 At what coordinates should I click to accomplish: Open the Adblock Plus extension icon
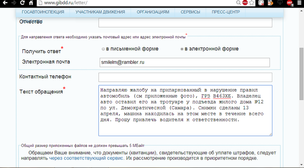(290, 3)
